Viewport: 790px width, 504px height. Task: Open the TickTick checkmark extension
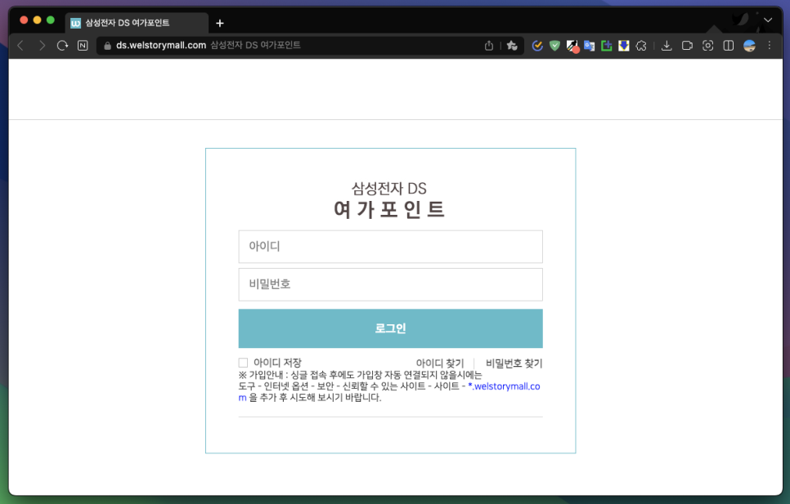[537, 46]
